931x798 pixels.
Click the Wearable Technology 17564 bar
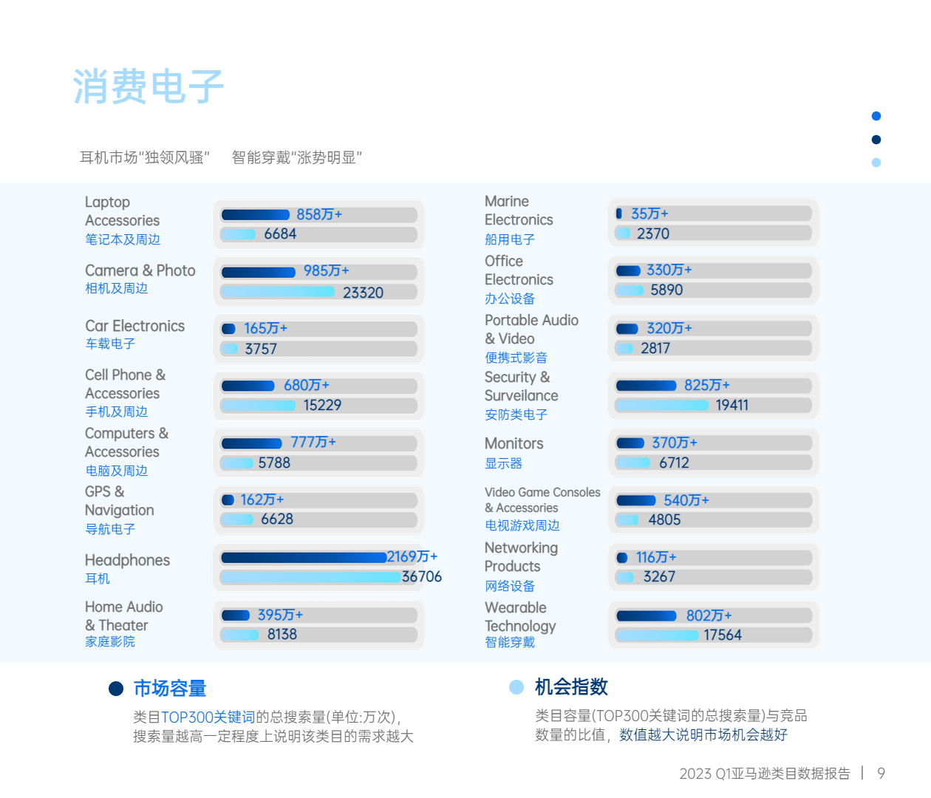(x=657, y=635)
